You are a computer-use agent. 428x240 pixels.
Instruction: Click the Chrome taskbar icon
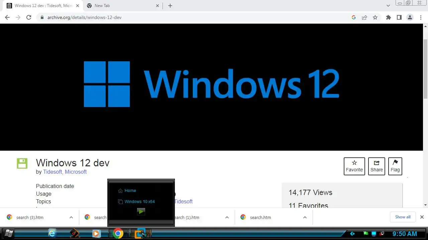click(118, 233)
